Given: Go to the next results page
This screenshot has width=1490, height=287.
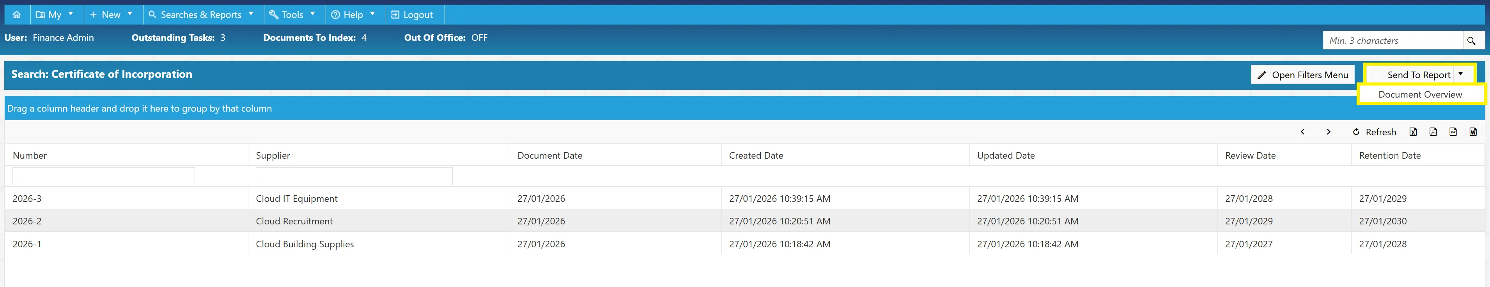Looking at the screenshot, I should pyautogui.click(x=1329, y=132).
